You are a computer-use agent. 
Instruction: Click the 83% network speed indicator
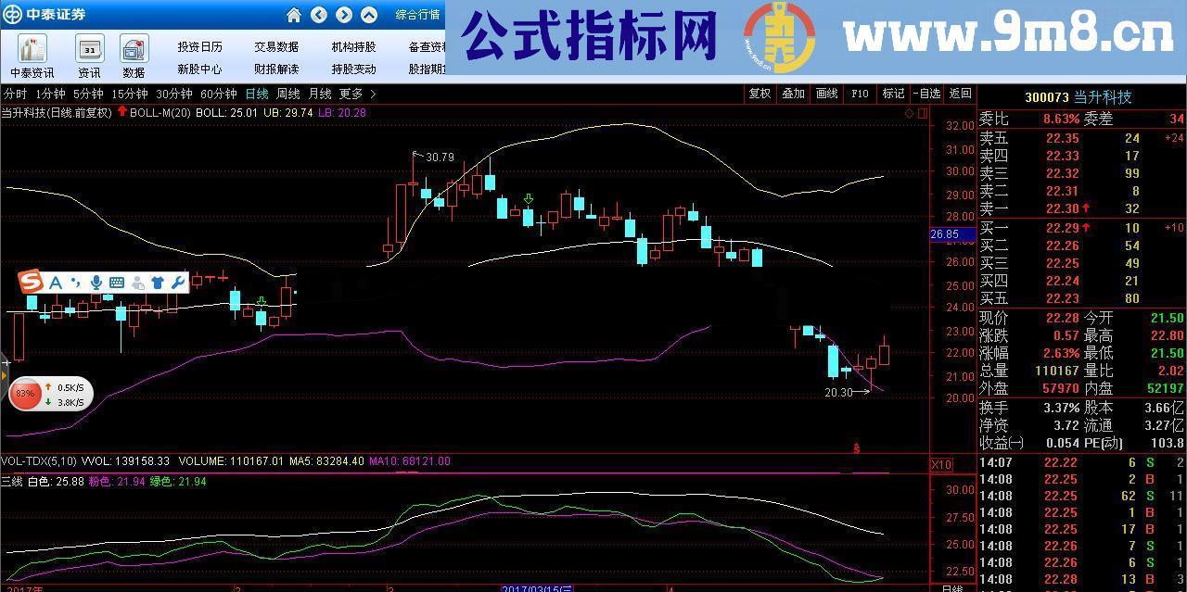coord(25,394)
